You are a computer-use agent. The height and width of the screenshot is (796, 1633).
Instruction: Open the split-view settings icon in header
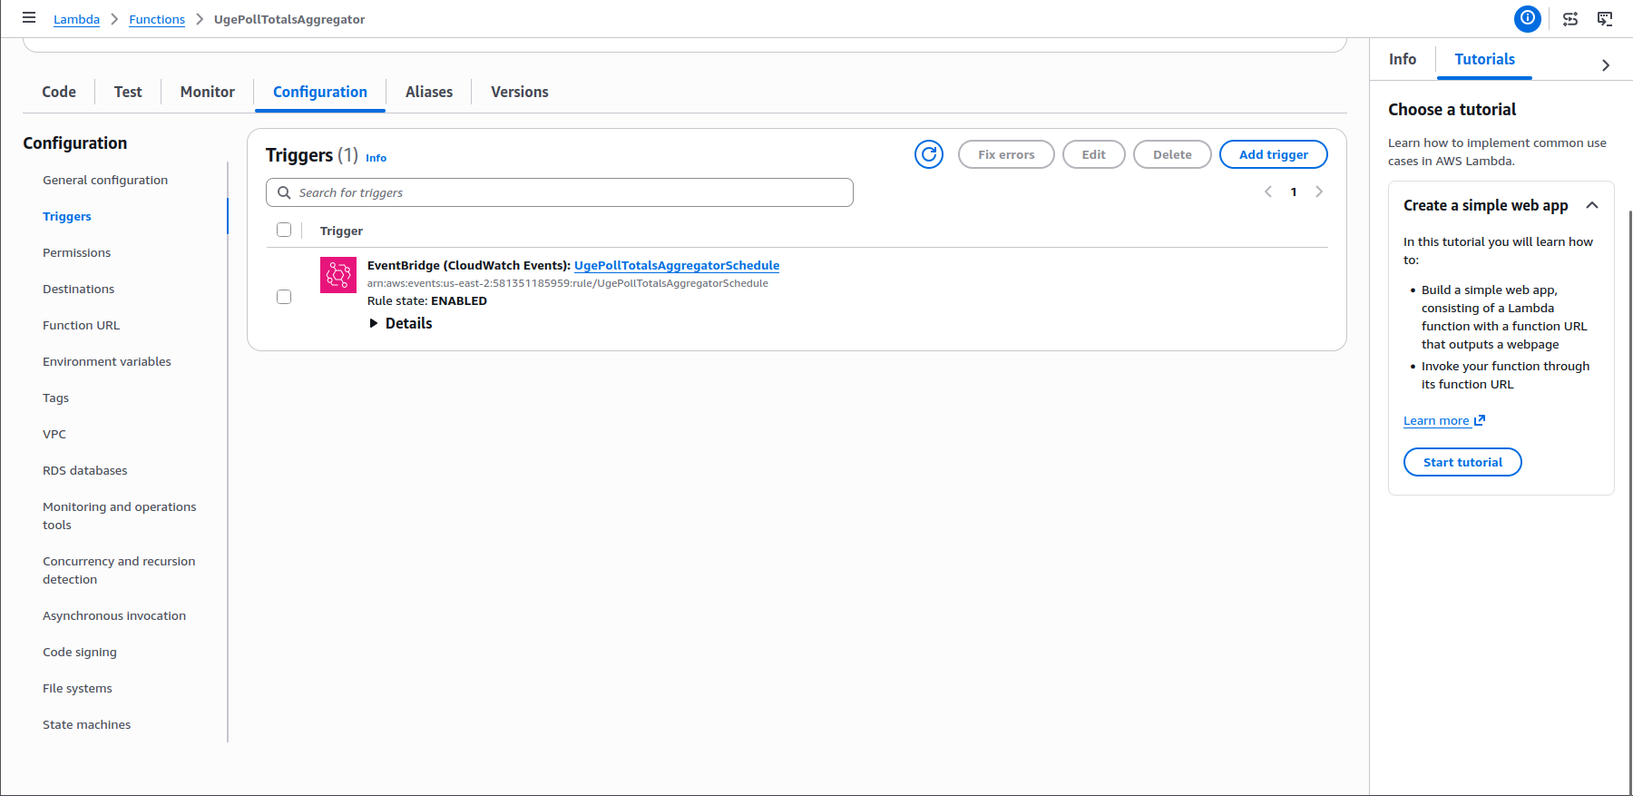1570,18
